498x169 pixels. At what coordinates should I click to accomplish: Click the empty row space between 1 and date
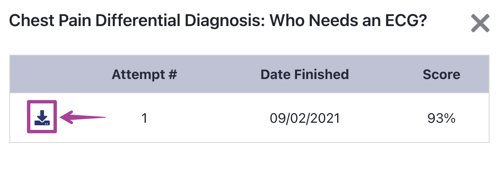point(208,119)
